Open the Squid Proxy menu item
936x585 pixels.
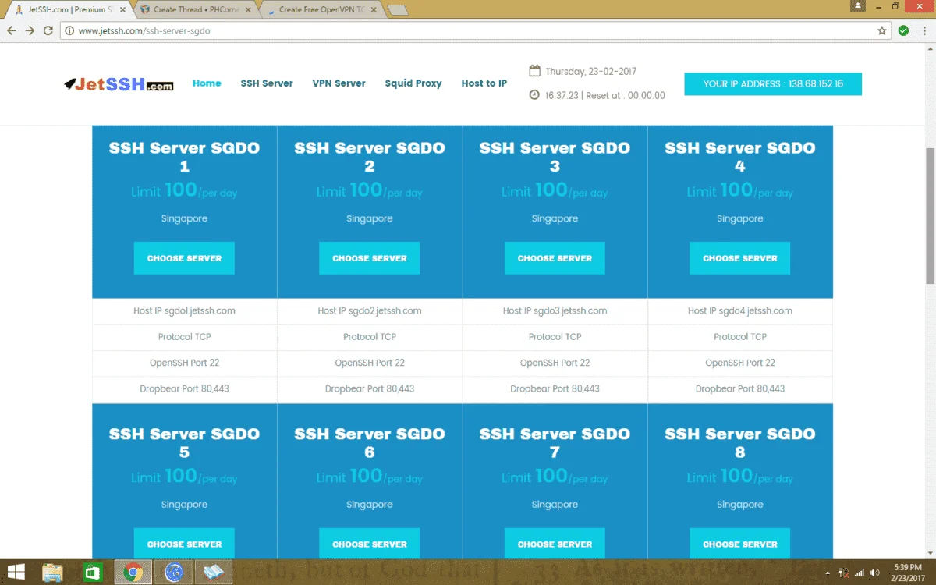[413, 83]
